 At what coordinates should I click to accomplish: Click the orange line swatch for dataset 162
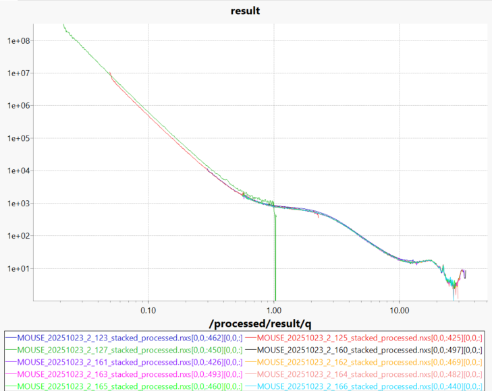coord(250,361)
